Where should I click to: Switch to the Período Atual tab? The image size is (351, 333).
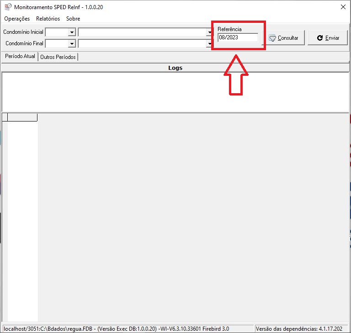coord(20,57)
